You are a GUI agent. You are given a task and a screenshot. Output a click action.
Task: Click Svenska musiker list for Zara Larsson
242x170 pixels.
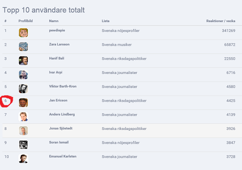[x=116, y=45]
